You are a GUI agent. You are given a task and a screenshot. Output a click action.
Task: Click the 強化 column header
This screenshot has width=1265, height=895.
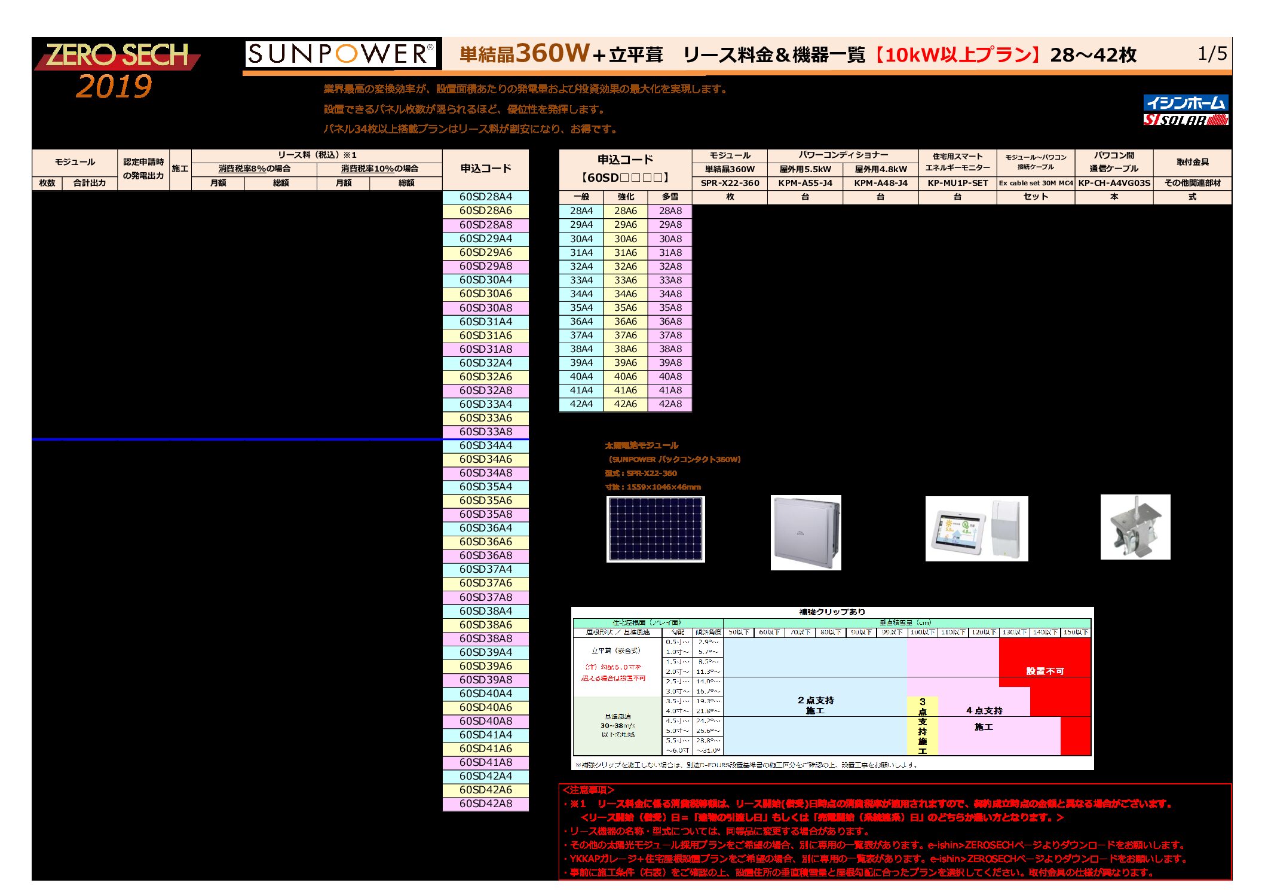[x=626, y=197]
